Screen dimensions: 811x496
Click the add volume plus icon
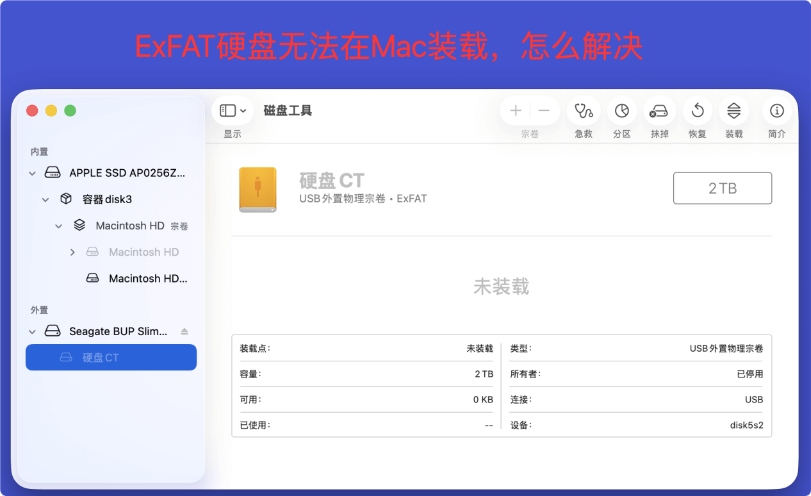[515, 110]
